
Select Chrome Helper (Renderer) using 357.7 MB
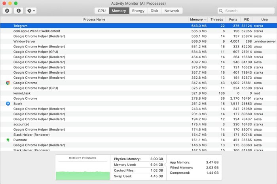138,72
